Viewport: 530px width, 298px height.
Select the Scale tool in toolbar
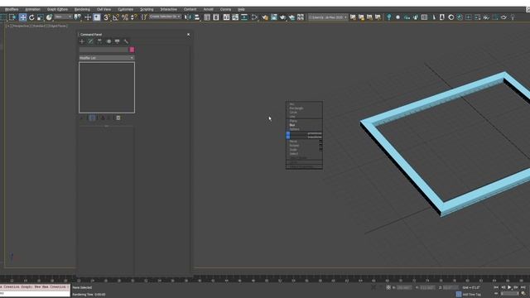pos(40,17)
